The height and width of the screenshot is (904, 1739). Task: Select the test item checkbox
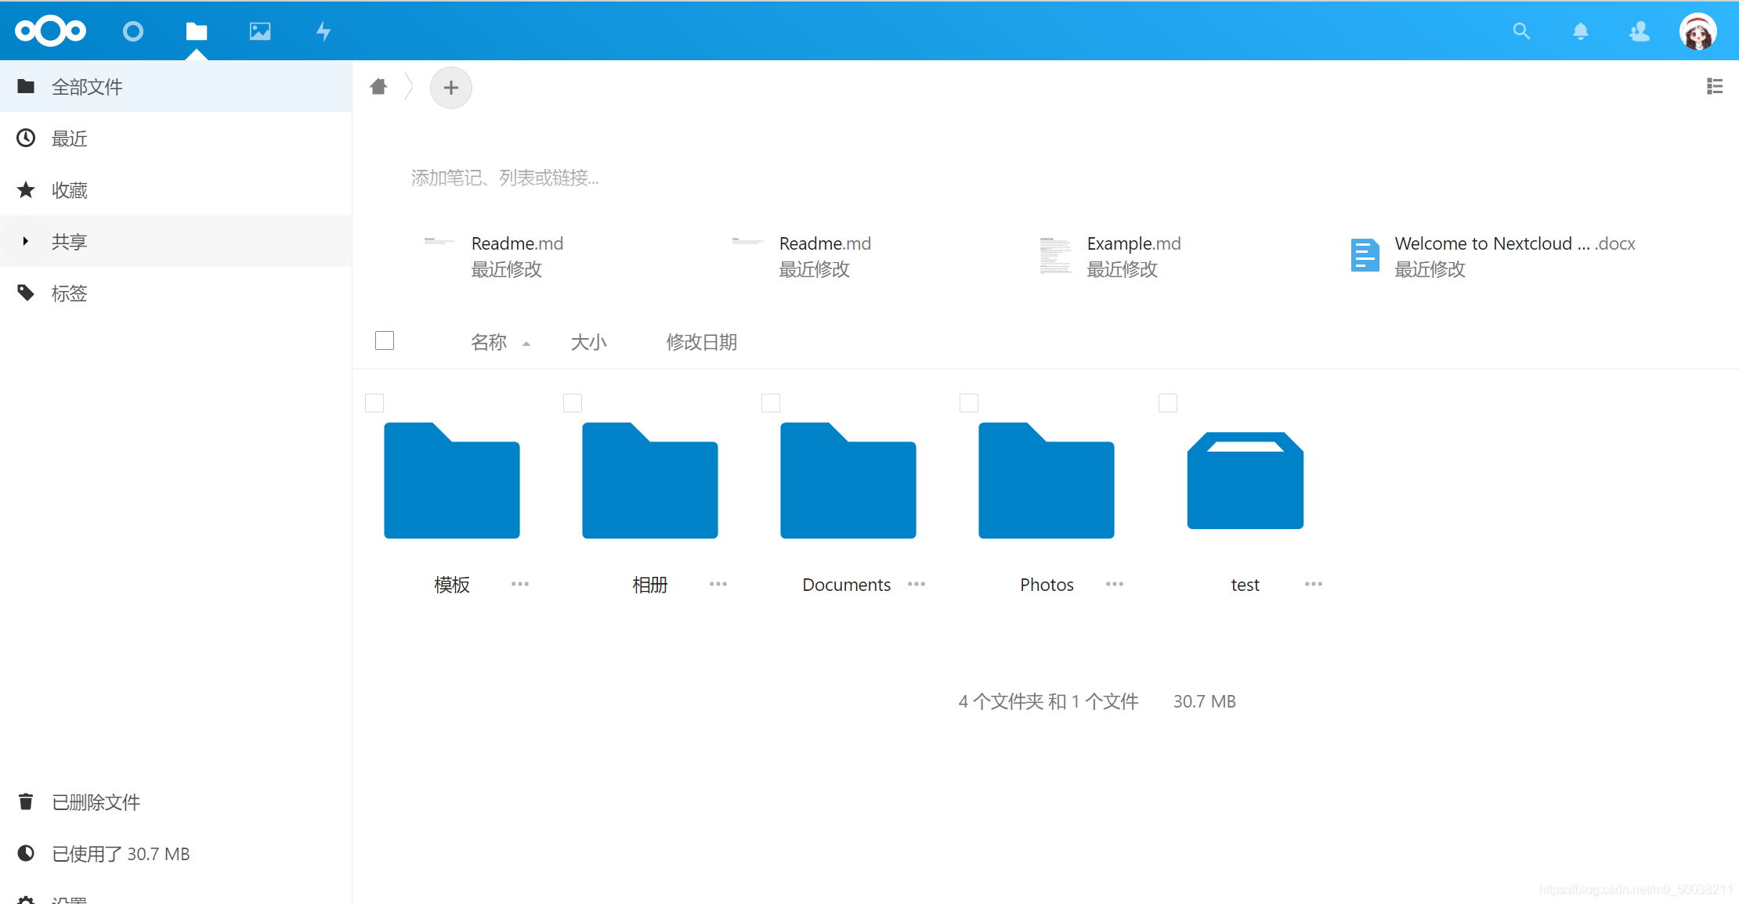1168,403
